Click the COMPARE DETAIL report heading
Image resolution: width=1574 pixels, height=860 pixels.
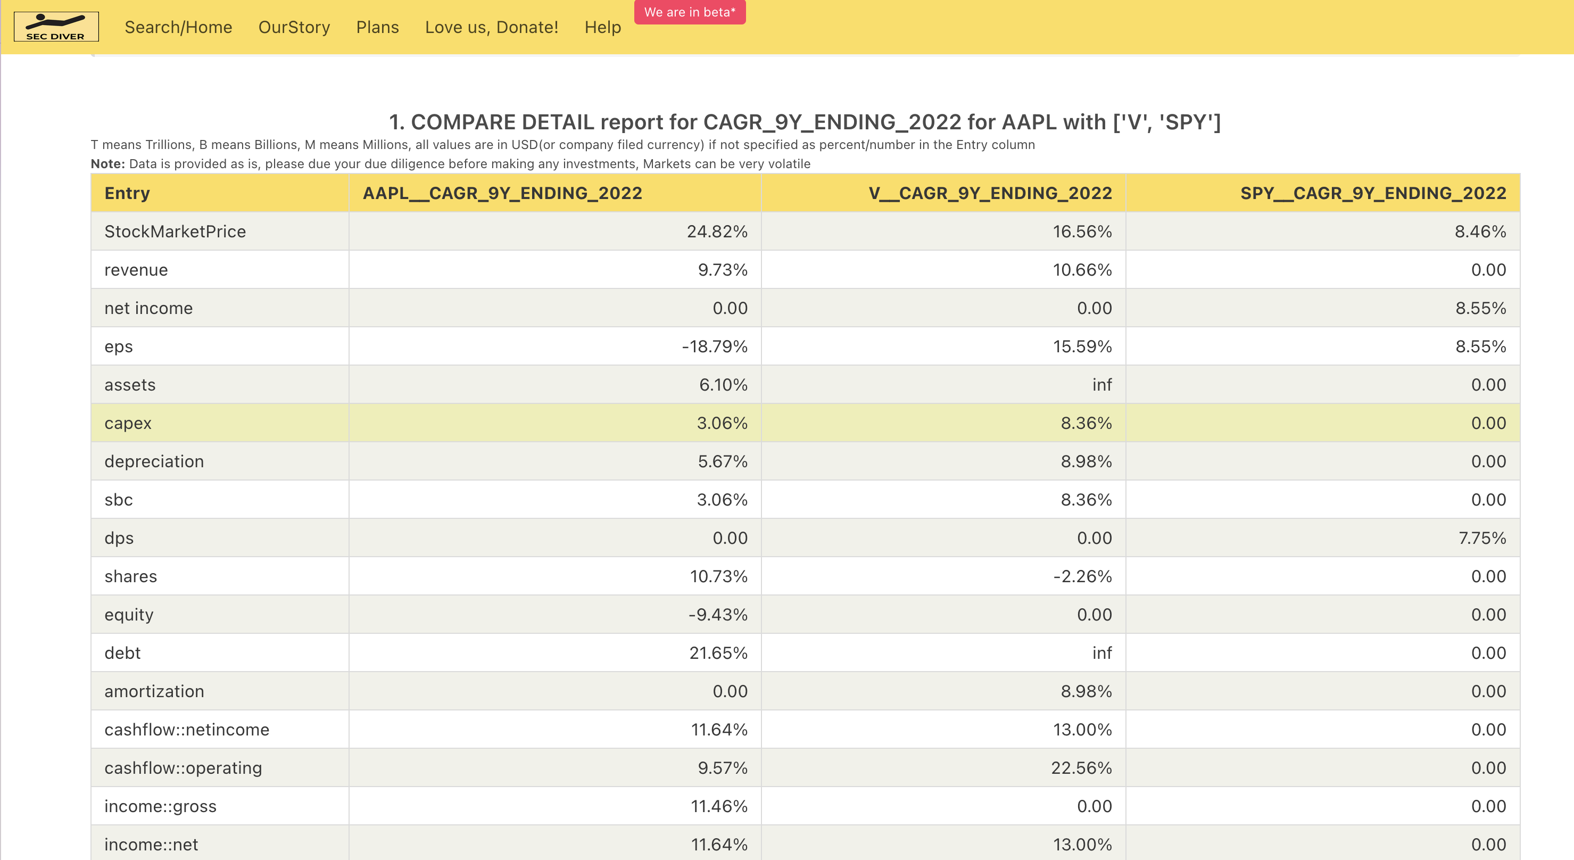pyautogui.click(x=805, y=122)
